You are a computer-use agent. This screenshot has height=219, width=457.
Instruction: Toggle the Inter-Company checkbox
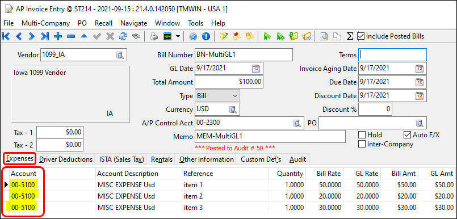coord(362,144)
